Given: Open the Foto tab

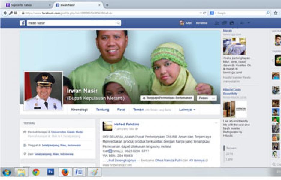Looking at the screenshot, I should tap(121, 109).
